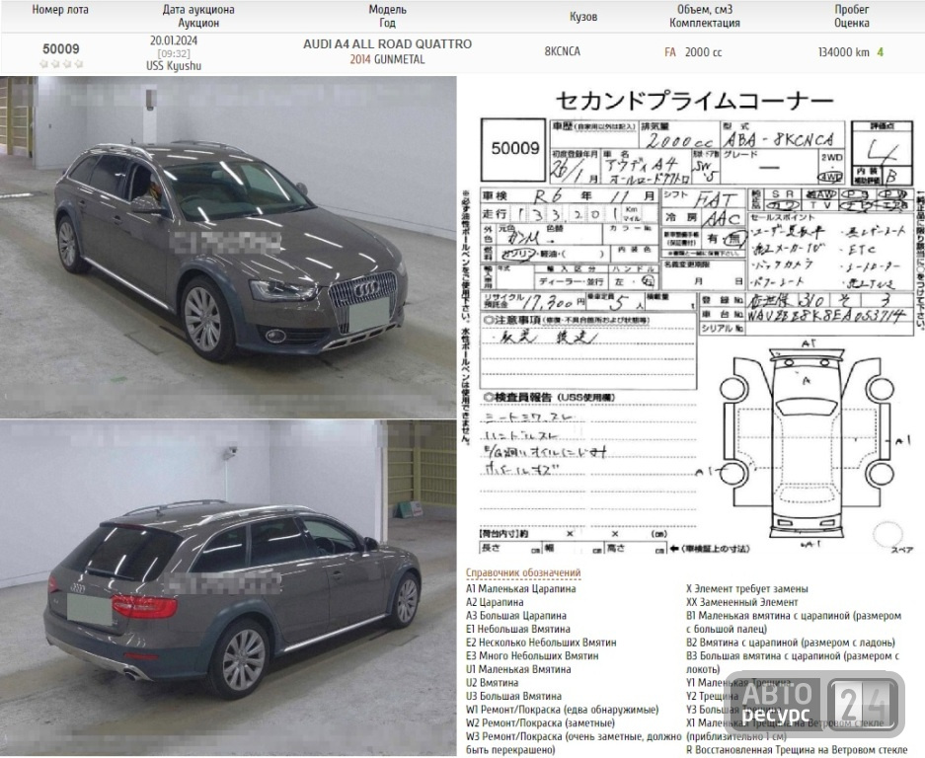The image size is (925, 758).
Task: Click the lot number box 50009 on auction sheet
Action: (513, 149)
